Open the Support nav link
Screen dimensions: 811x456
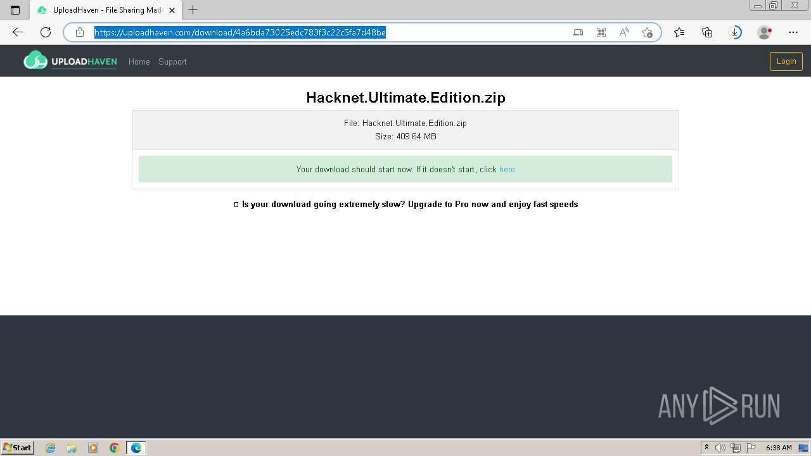pos(172,61)
